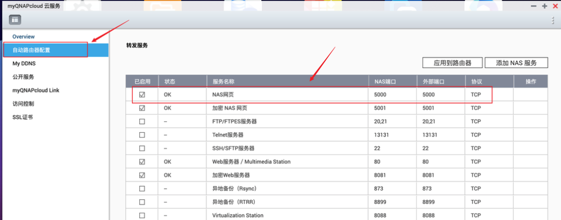The image size is (561, 220).
Task: Open My DDNS settings
Action: click(x=24, y=64)
